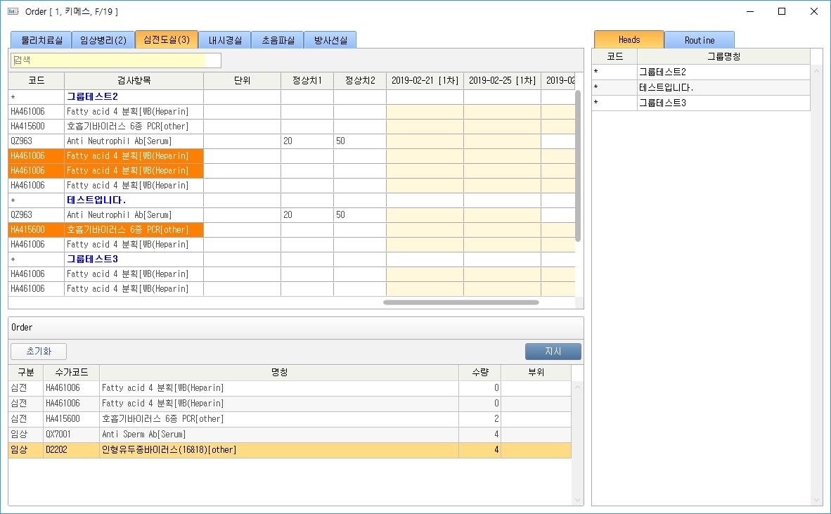This screenshot has height=514, width=831.
Task: Click the Order window app icon
Action: (12, 12)
